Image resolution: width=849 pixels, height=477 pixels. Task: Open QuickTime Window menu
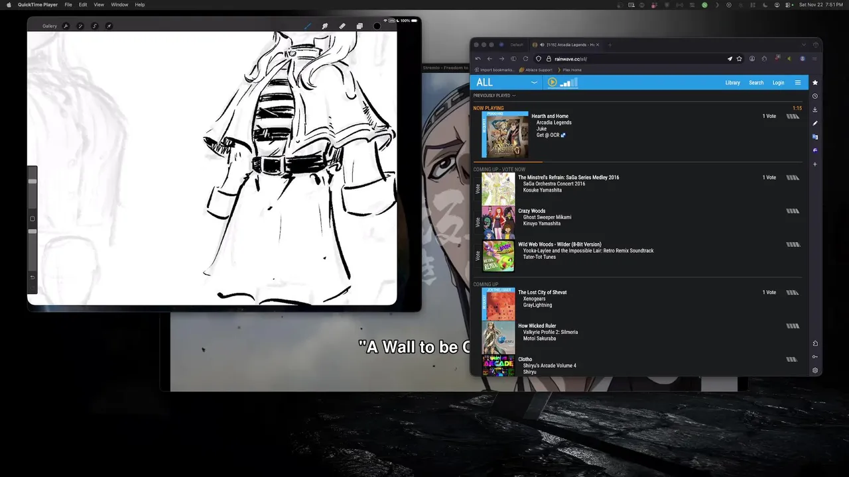(x=119, y=5)
